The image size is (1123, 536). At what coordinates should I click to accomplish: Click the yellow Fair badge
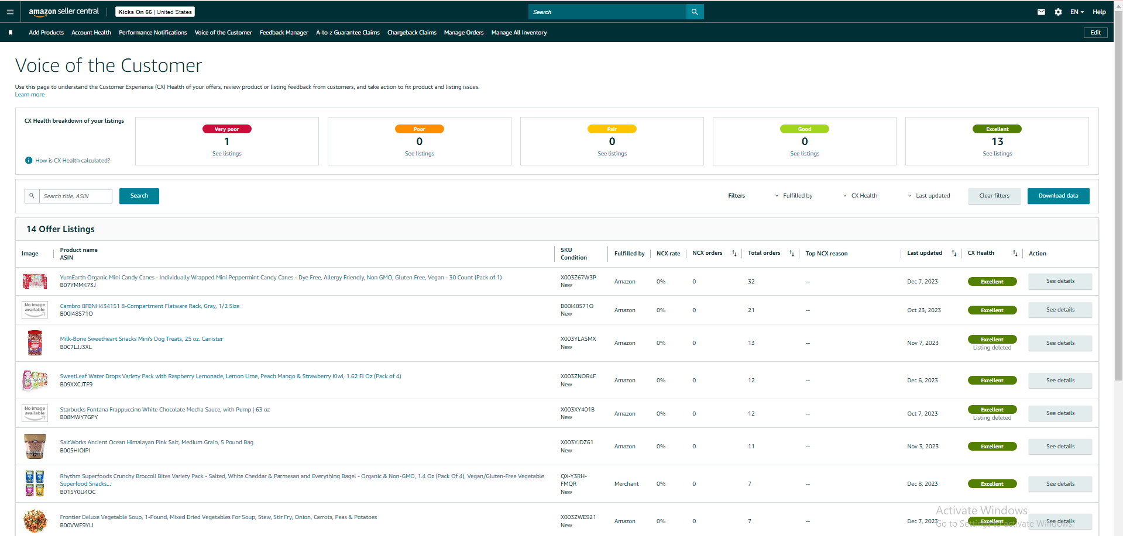pyautogui.click(x=612, y=129)
